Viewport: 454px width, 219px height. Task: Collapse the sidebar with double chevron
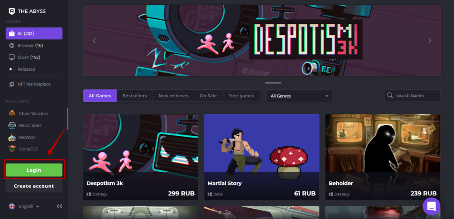(59, 206)
